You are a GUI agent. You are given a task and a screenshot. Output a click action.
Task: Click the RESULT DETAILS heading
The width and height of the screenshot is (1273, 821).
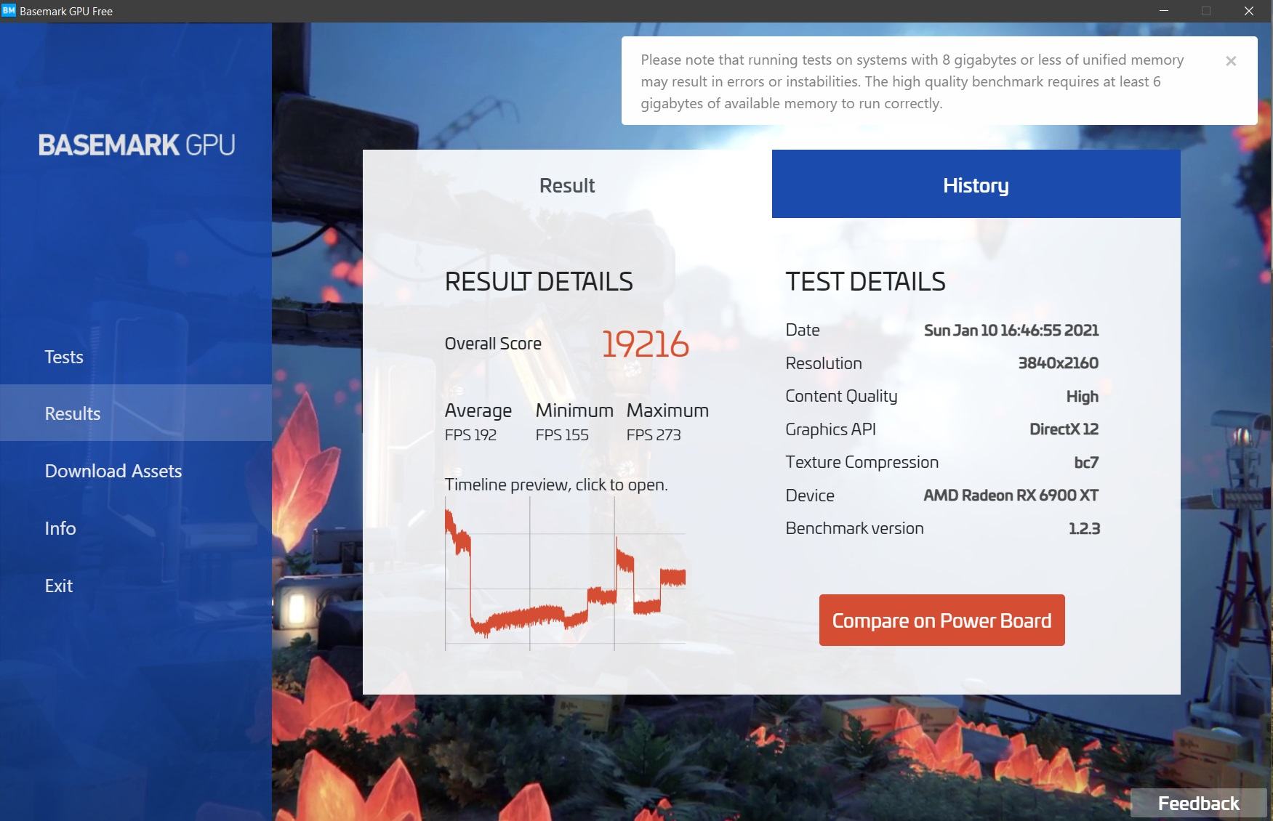tap(539, 282)
